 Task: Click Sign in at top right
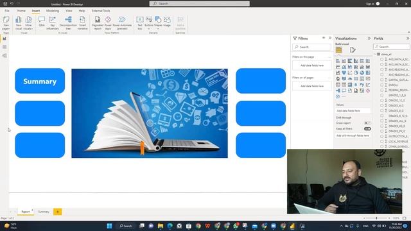(370, 4)
